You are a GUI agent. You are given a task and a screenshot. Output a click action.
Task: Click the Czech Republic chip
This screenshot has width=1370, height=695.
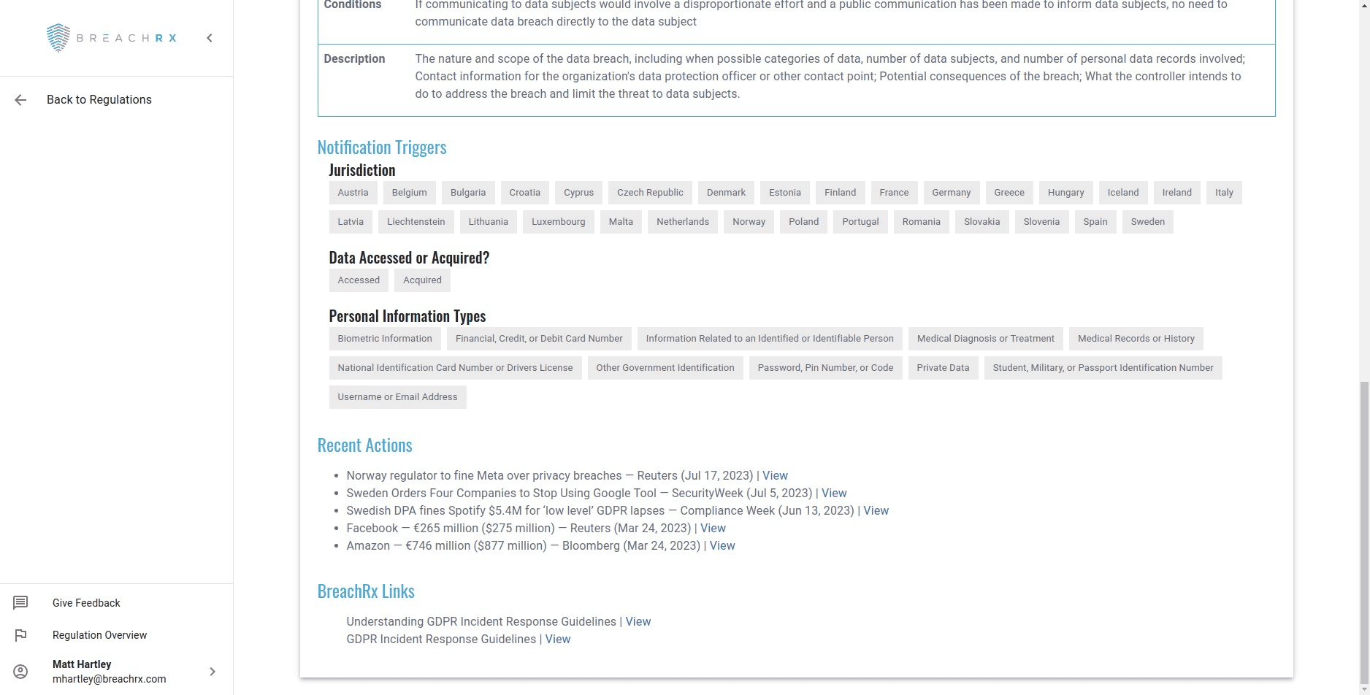tap(650, 193)
